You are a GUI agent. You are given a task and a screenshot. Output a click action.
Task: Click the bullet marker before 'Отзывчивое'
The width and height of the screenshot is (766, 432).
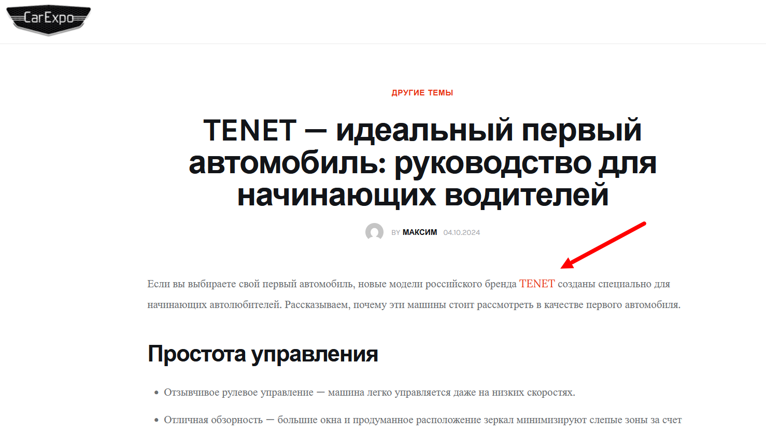coord(156,393)
